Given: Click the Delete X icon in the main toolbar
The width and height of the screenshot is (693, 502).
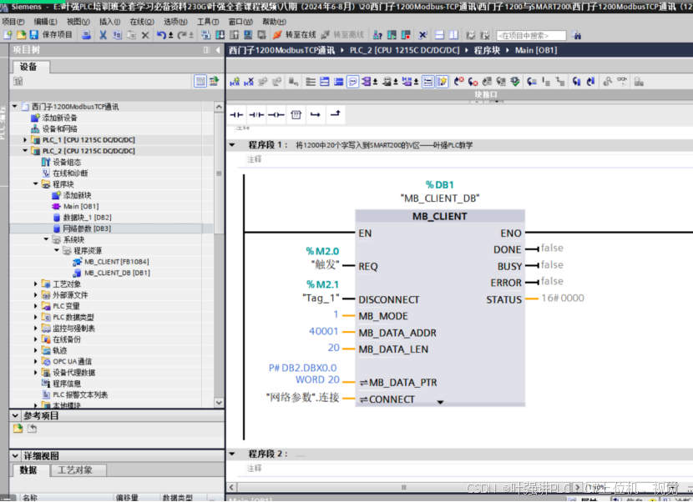Looking at the screenshot, I should point(145,35).
